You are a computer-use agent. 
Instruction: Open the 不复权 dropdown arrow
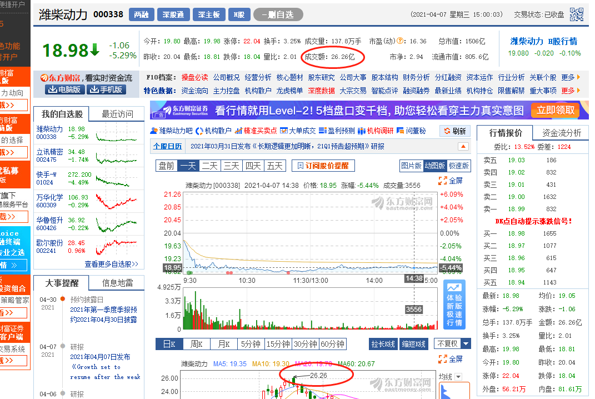[466, 344]
